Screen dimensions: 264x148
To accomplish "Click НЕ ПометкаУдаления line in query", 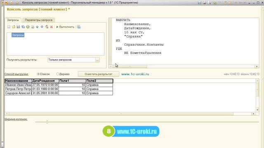I will pyautogui.click(x=143, y=53).
